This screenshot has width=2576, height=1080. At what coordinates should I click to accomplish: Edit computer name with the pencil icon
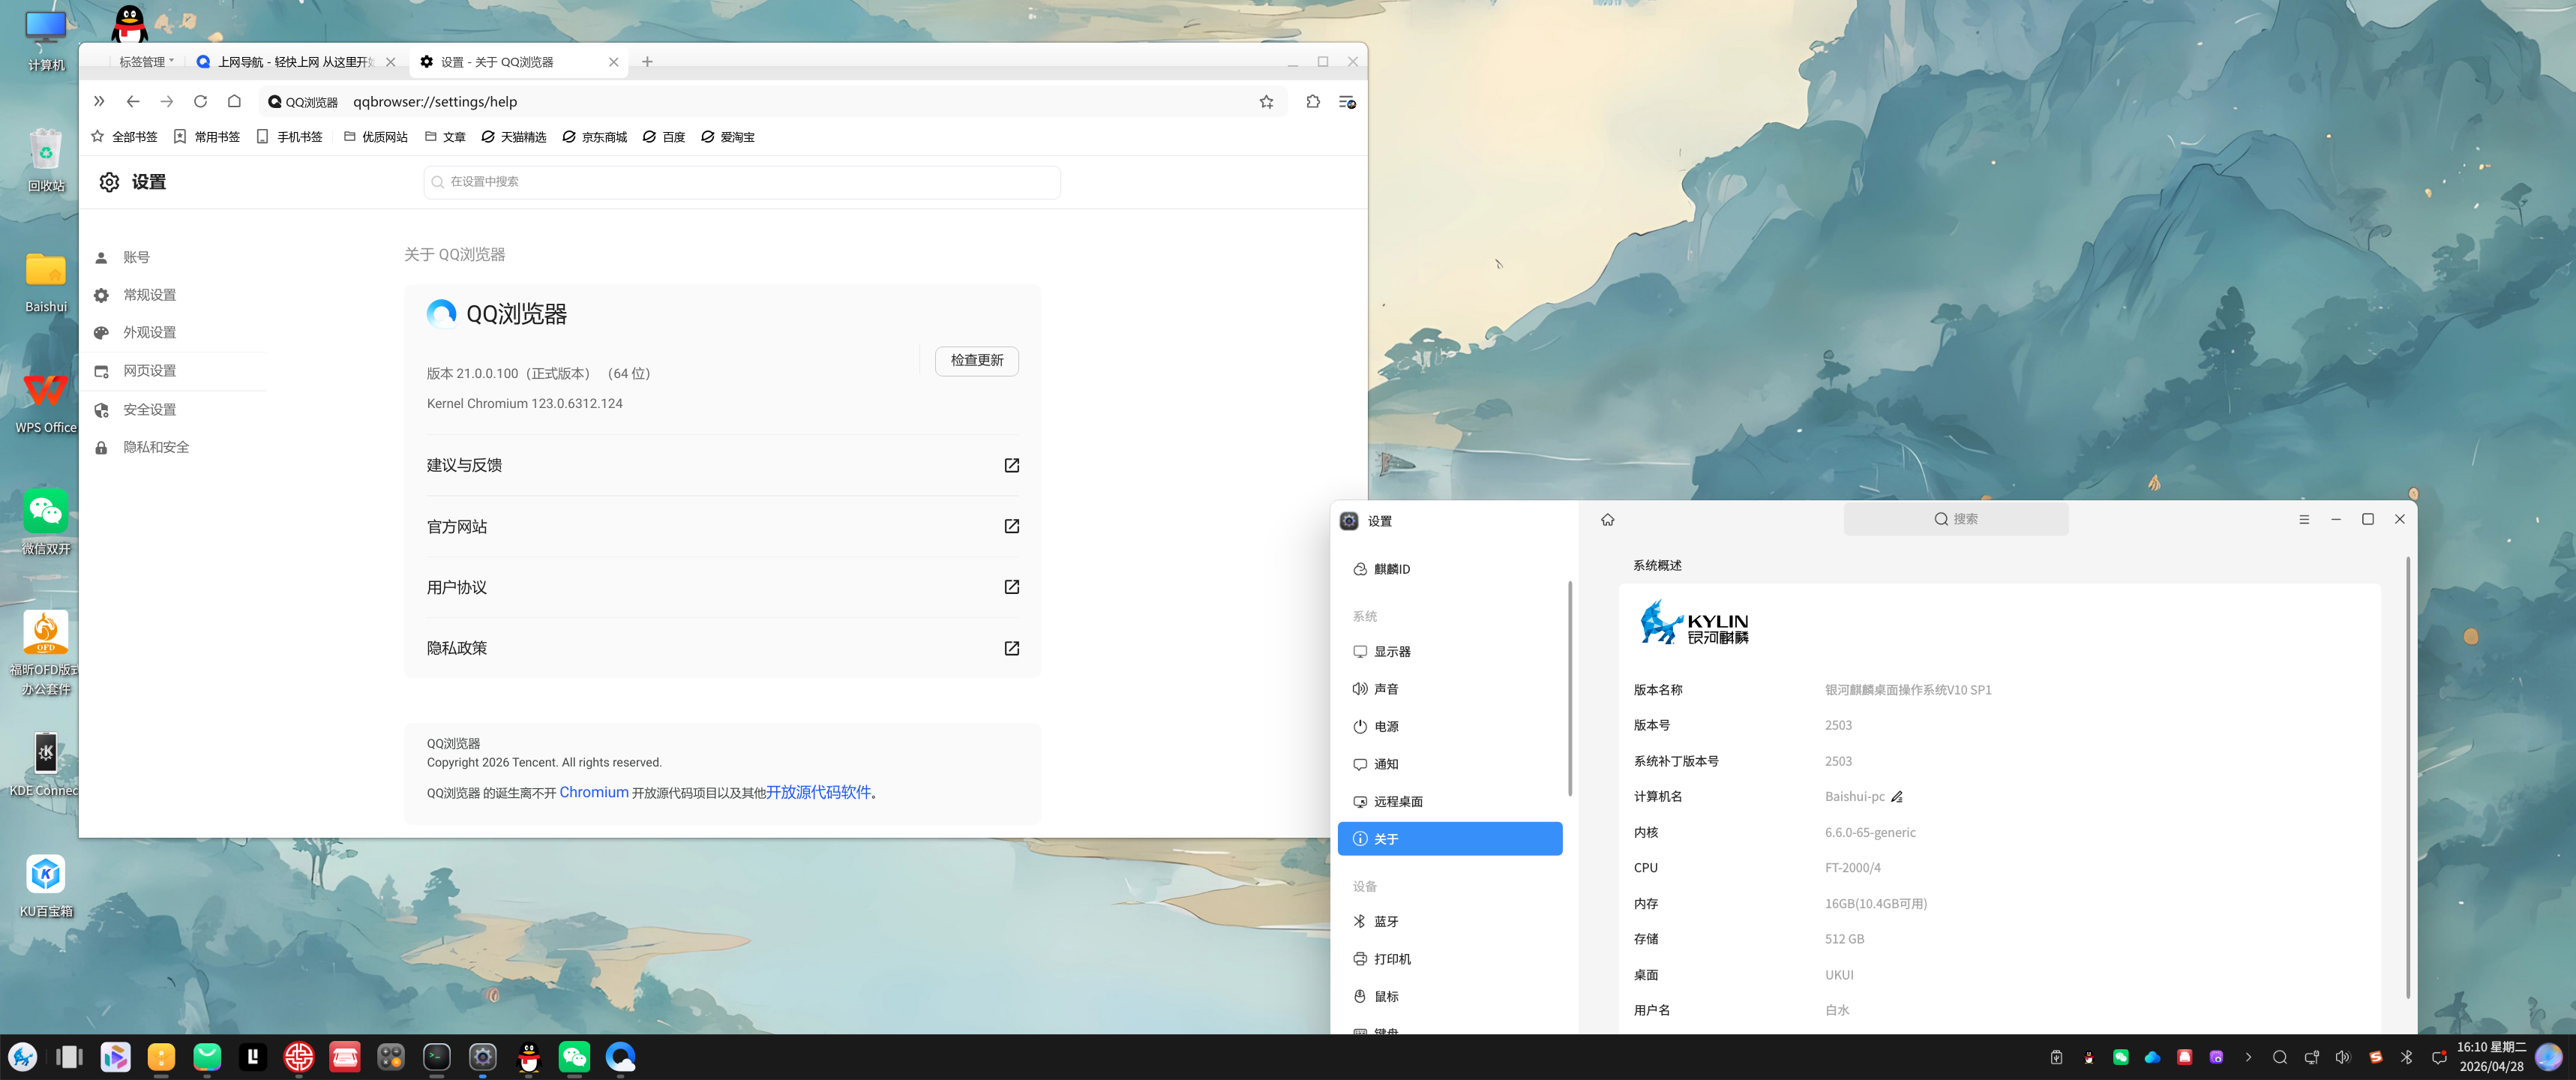(x=1896, y=797)
